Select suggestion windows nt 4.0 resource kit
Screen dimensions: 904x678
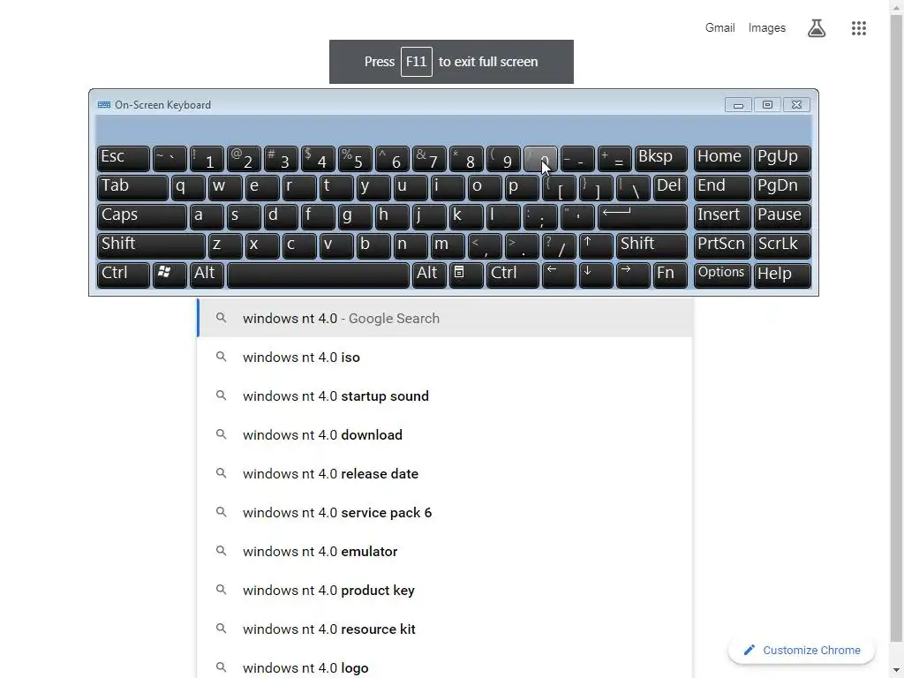(445, 629)
